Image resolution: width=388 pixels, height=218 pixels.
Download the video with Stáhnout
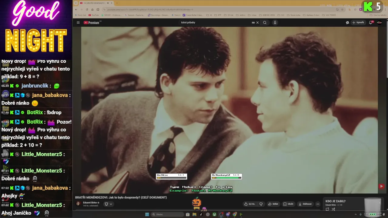tap(305, 204)
